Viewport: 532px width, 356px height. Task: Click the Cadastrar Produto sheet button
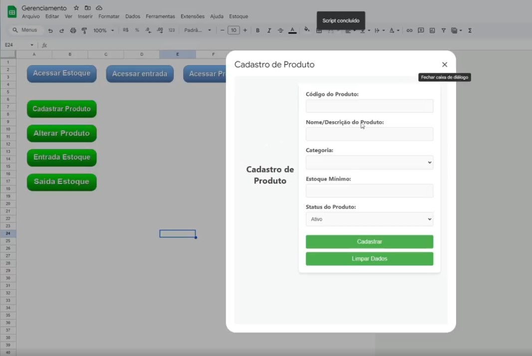[62, 109]
